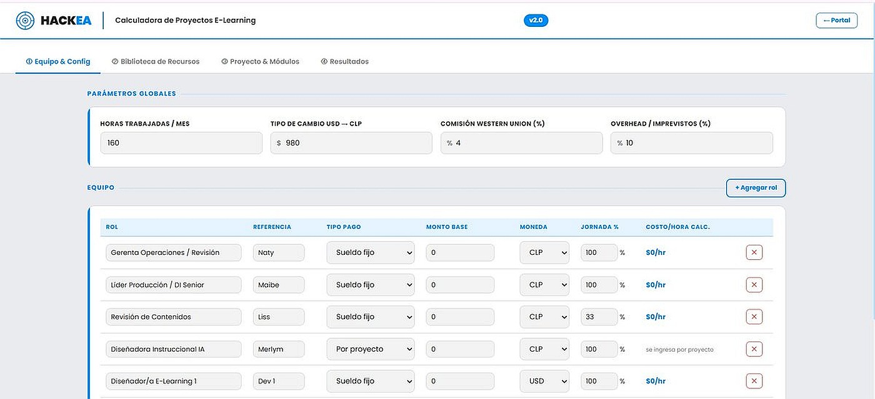Click the Liss reference field

click(279, 317)
